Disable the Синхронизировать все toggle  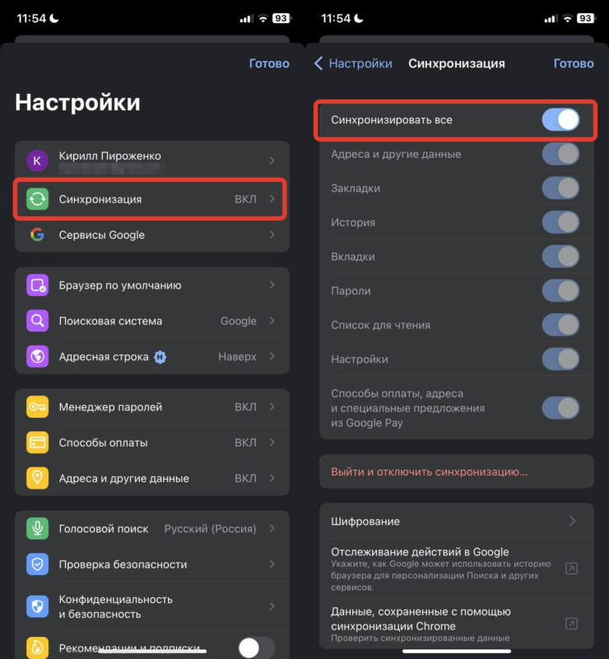point(560,119)
